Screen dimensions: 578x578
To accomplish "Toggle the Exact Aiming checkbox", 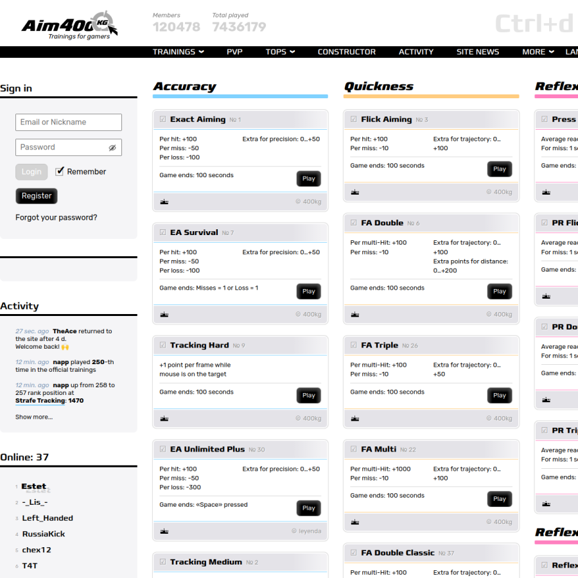I will (162, 119).
